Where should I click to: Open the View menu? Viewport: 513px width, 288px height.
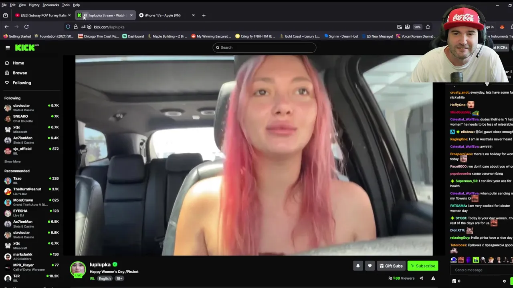pyautogui.click(x=22, y=5)
